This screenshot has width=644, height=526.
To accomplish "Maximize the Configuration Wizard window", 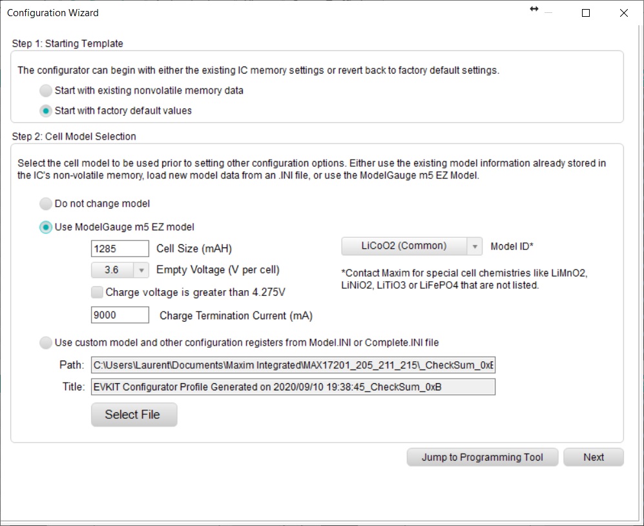I will click(x=586, y=13).
